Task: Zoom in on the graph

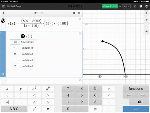Action: (x=147, y=20)
